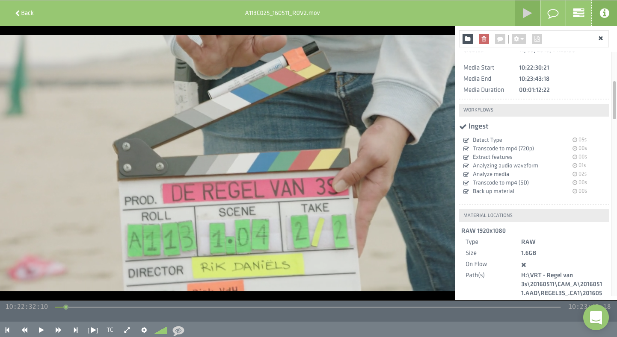The image size is (617, 337).
Task: Click the TC timecode display toggle
Action: [110, 330]
